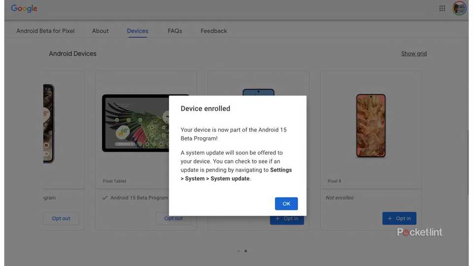Switch to the About tab
473x266 pixels.
click(100, 31)
